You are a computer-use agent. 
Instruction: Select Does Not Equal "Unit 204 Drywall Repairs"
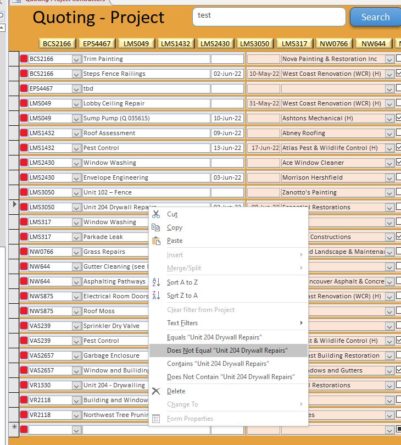tap(229, 351)
